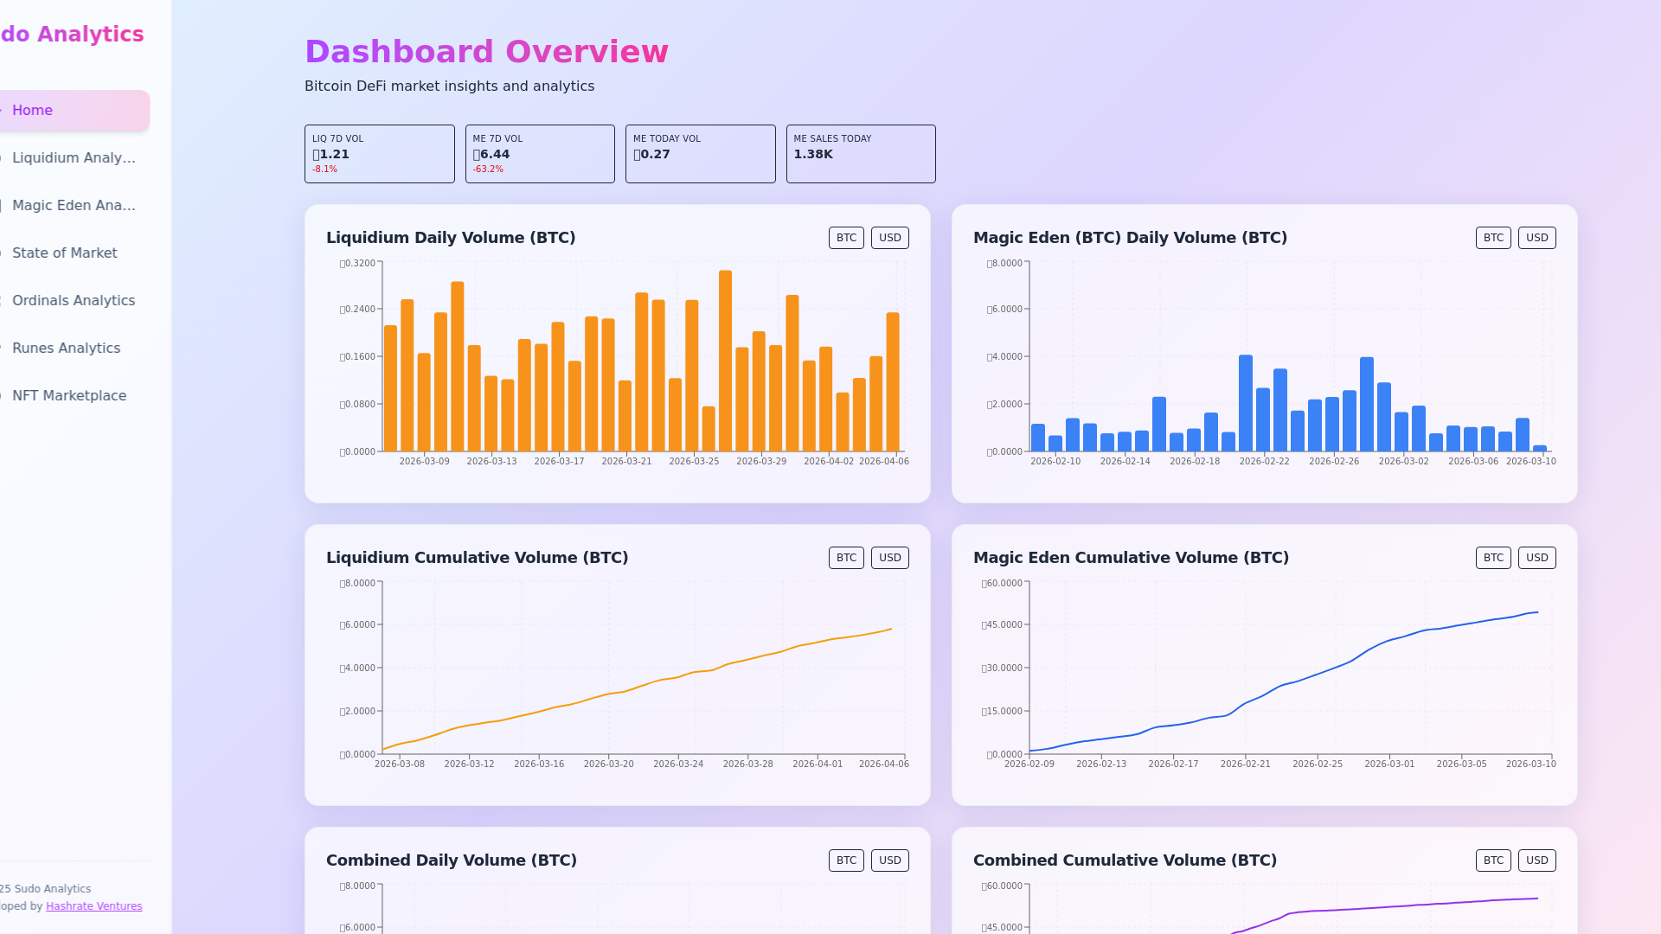Viewport: 1661px width, 934px height.
Task: Click the ME 7D VOL stat card
Action: pyautogui.click(x=540, y=154)
